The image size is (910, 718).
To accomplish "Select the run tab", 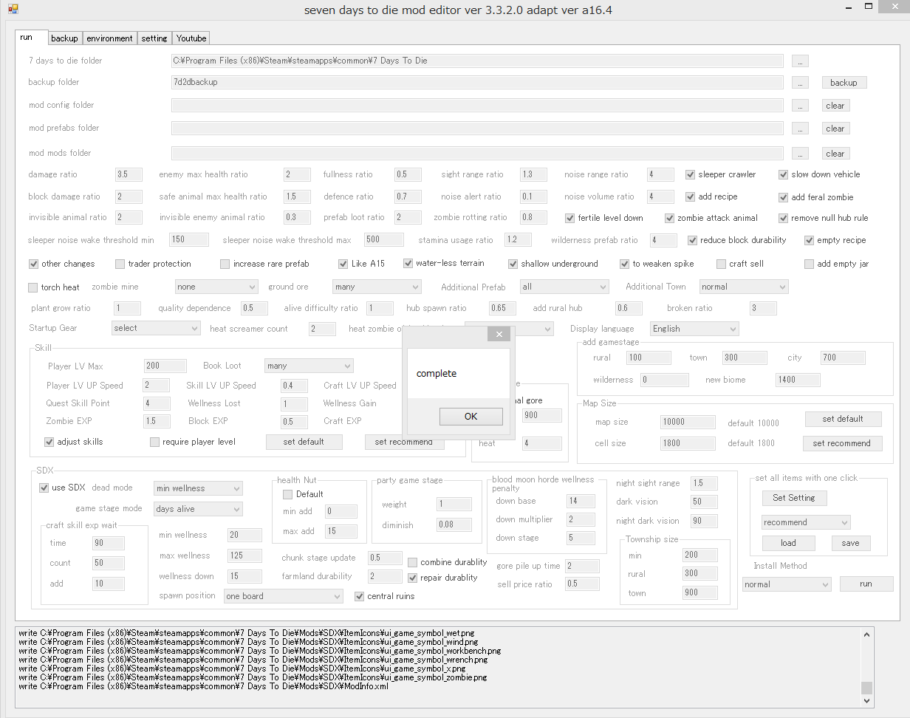I will [31, 37].
